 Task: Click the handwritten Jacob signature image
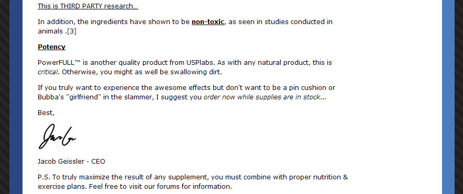pos(57,136)
